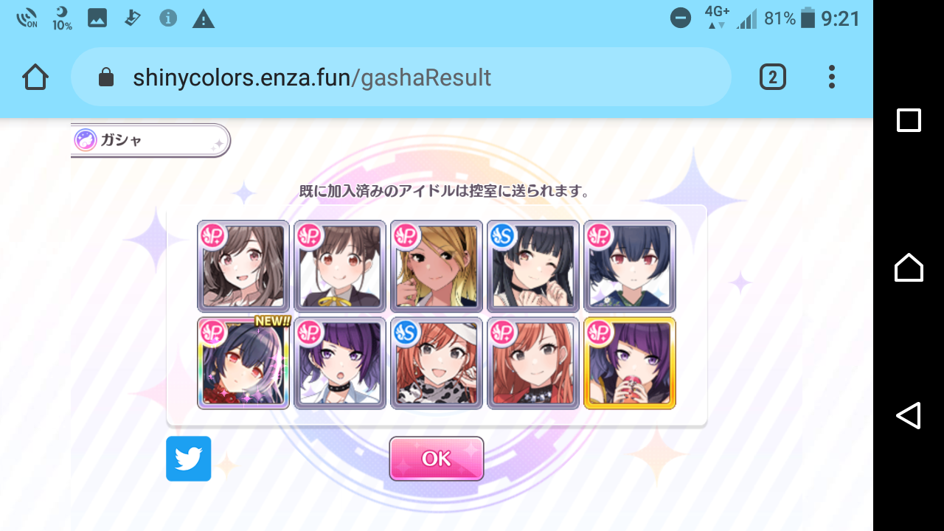The width and height of the screenshot is (944, 531).
Task: Tap the info circle notification icon
Action: tap(168, 18)
